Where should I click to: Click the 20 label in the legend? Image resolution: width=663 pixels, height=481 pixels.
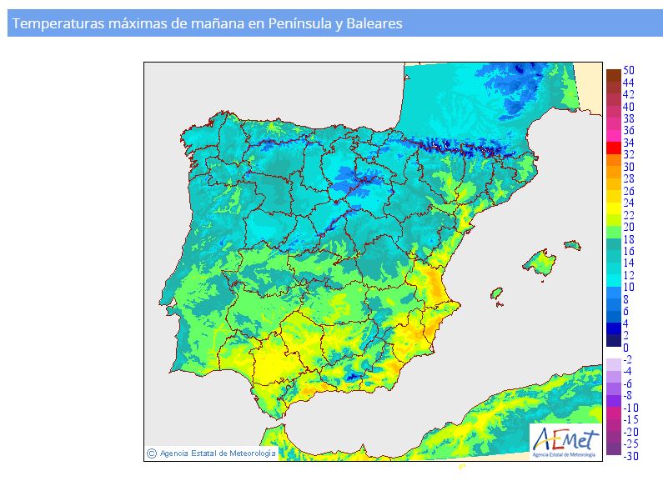pyautogui.click(x=629, y=227)
